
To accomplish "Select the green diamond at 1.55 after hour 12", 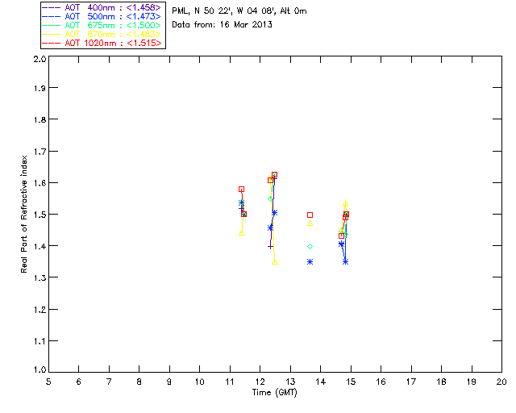I will point(270,199).
